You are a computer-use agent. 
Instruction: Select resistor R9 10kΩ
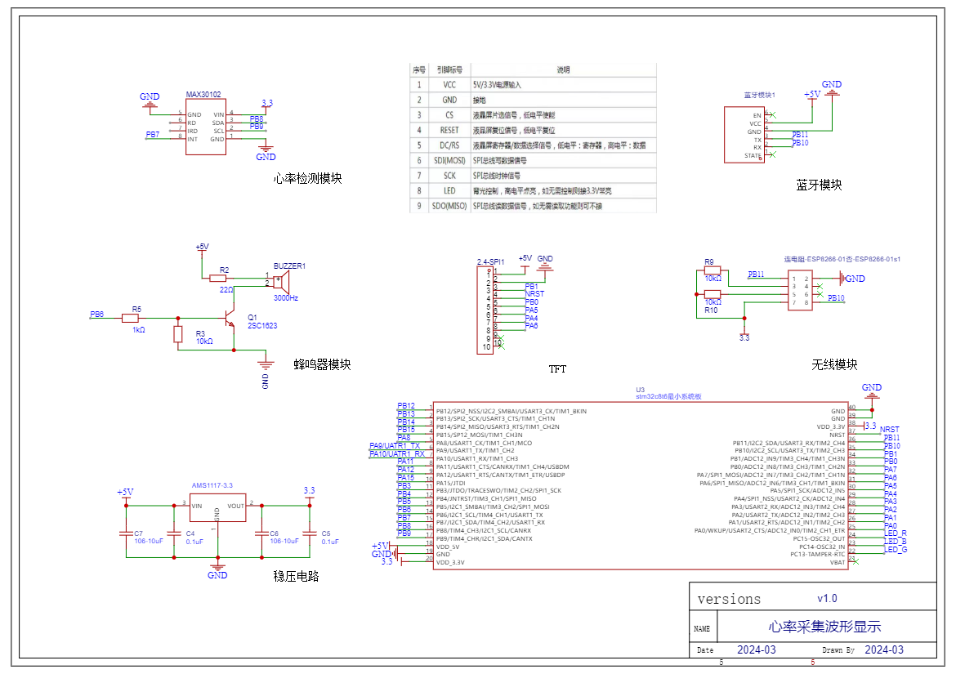713,270
